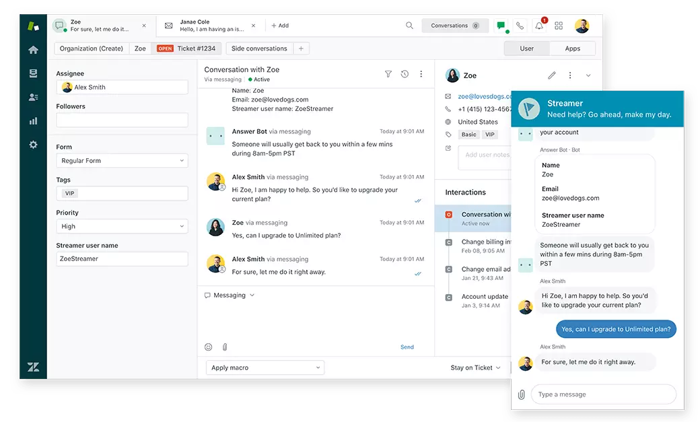Screen dimensions: 700x422
Task: Open the Reporting icon in the sidebar
Action: pyautogui.click(x=32, y=121)
